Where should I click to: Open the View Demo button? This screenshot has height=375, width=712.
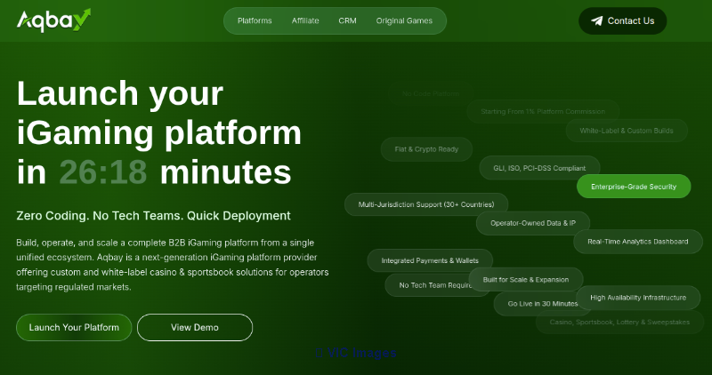(195, 327)
